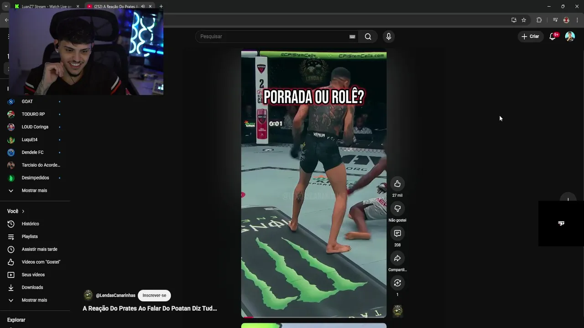This screenshot has width=584, height=328.
Task: Open the YouTube account avatar menu
Action: tap(570, 36)
